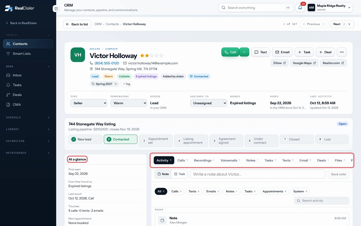Open the Type dropdown showing Seller
The image size is (361, 226).
tap(89, 103)
